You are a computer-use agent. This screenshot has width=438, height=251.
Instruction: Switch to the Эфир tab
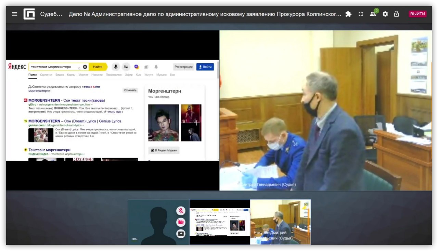click(x=129, y=75)
